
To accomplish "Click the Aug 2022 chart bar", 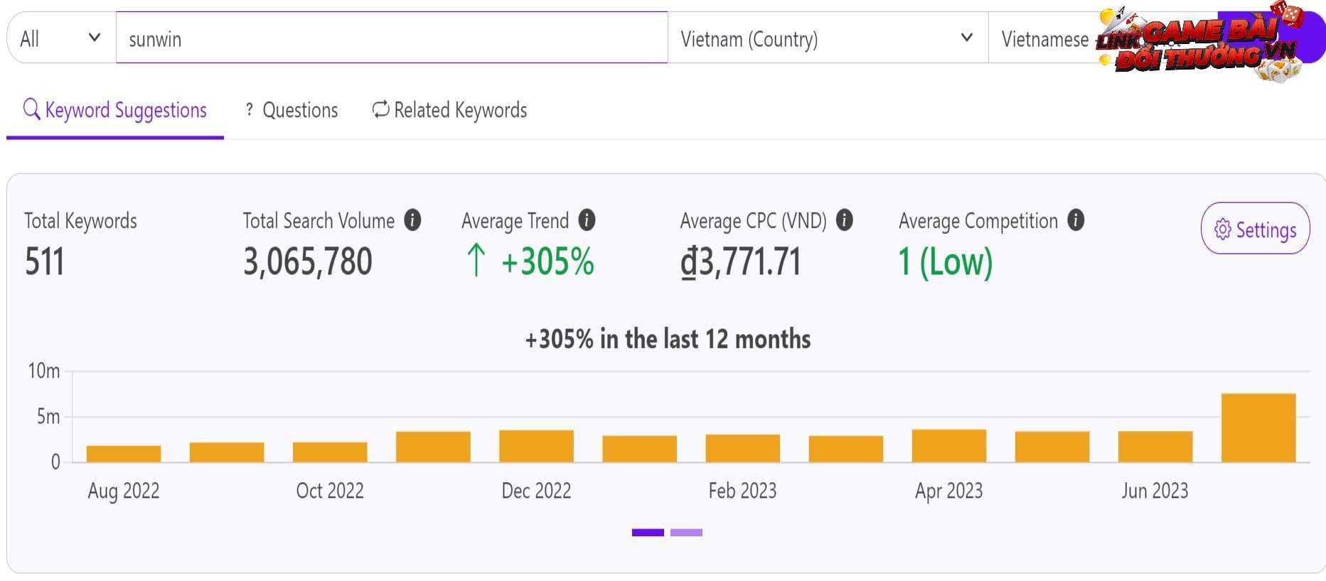I will pos(124,454).
